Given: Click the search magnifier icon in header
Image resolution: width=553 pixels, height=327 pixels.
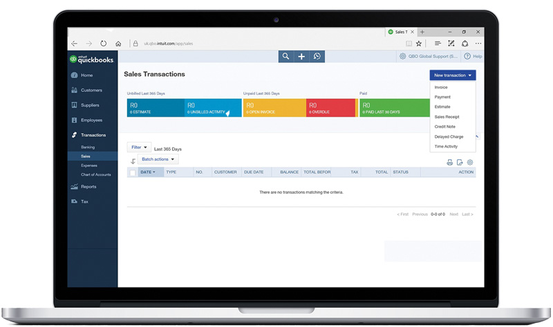Looking at the screenshot, I should coord(285,57).
